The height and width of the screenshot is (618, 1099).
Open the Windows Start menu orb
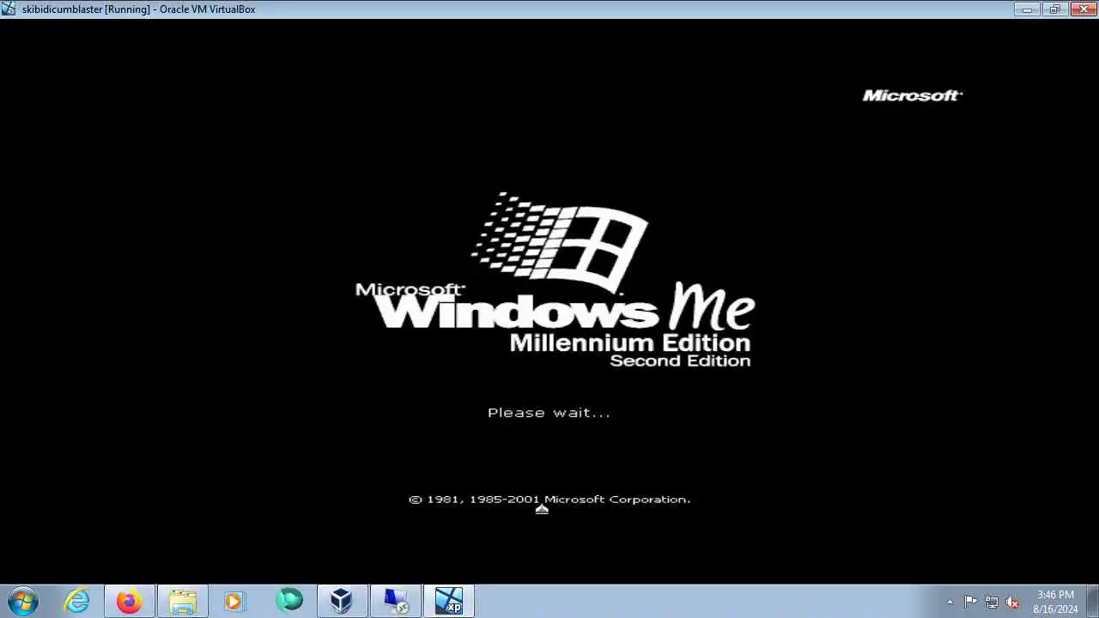[x=22, y=601]
